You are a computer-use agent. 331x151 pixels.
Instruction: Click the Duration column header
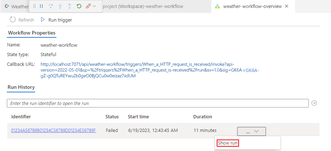click(x=203, y=116)
